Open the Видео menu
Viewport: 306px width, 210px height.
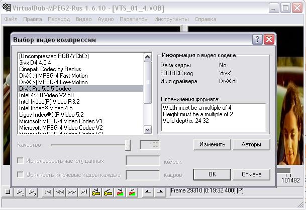click(x=84, y=19)
